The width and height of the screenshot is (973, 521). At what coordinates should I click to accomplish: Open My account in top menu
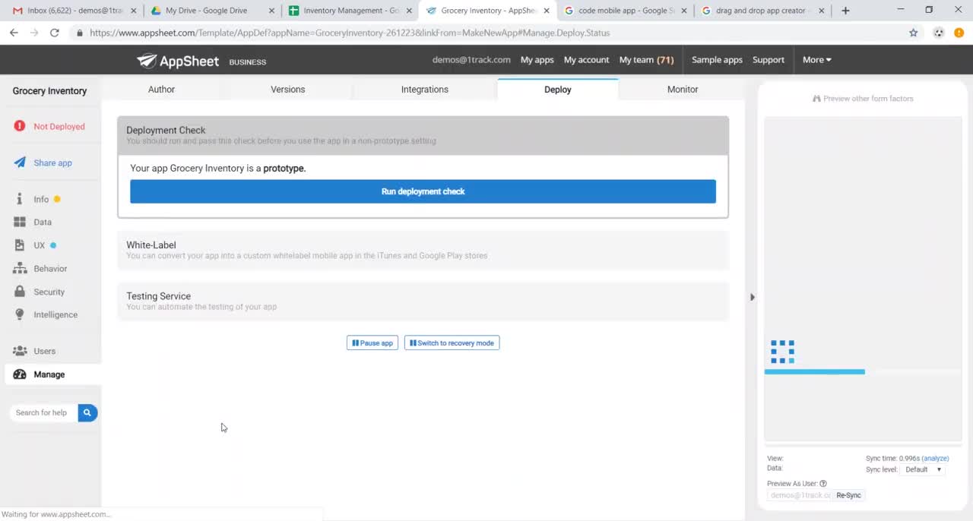(x=586, y=60)
